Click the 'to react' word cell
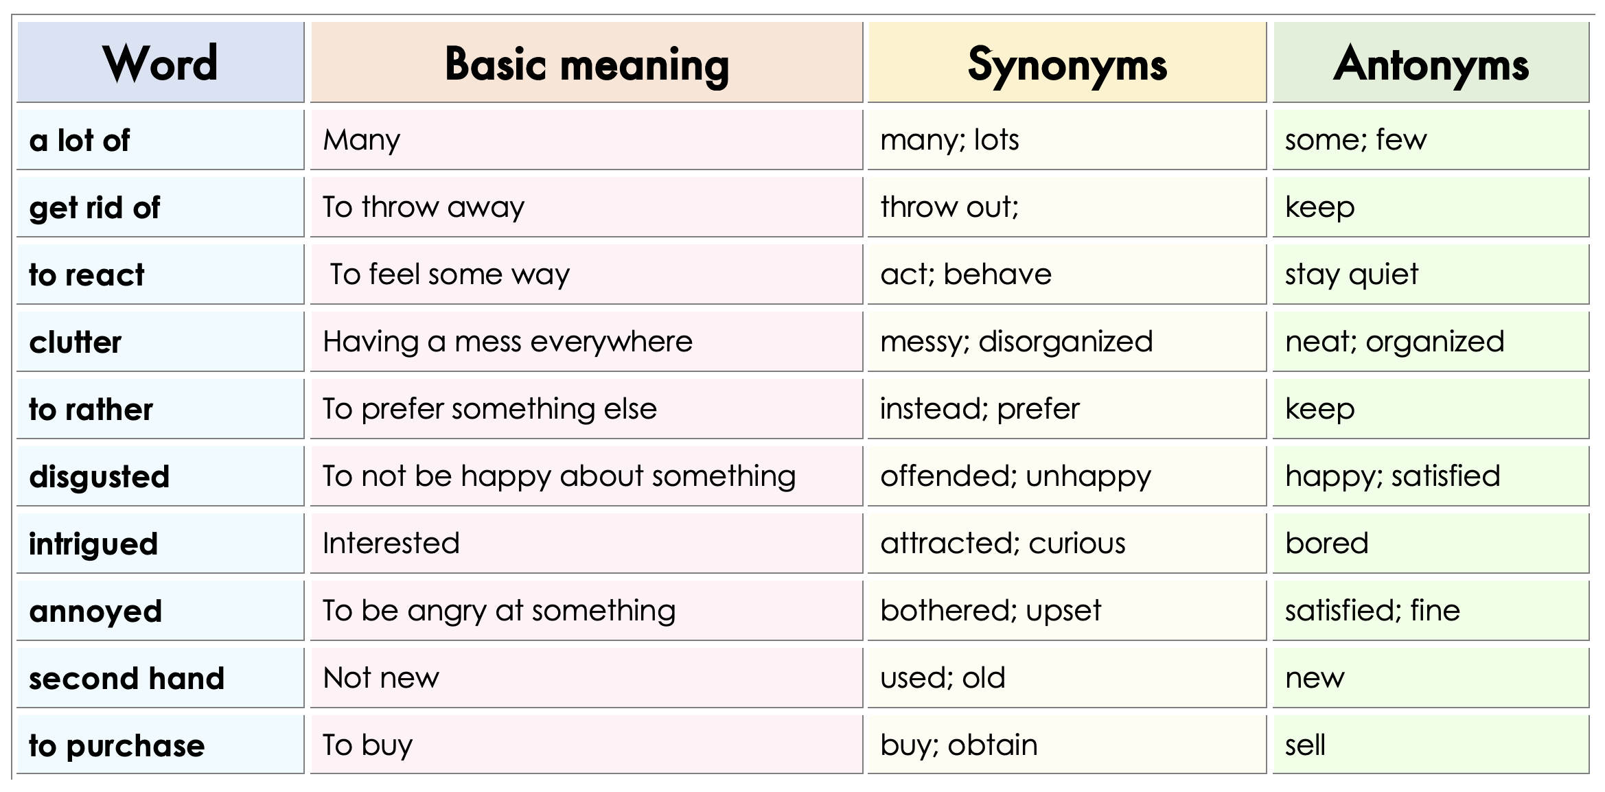The height and width of the screenshot is (792, 1605). point(160,275)
